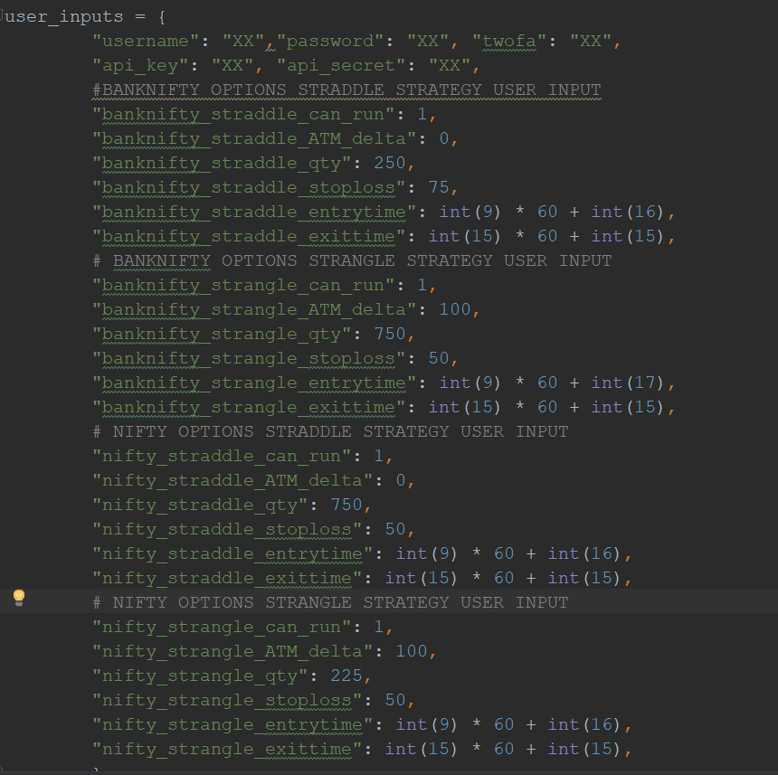Viewport: 778px width, 775px height.
Task: Click "banknifty_strangle_ATM_delta" key
Action: (254, 309)
